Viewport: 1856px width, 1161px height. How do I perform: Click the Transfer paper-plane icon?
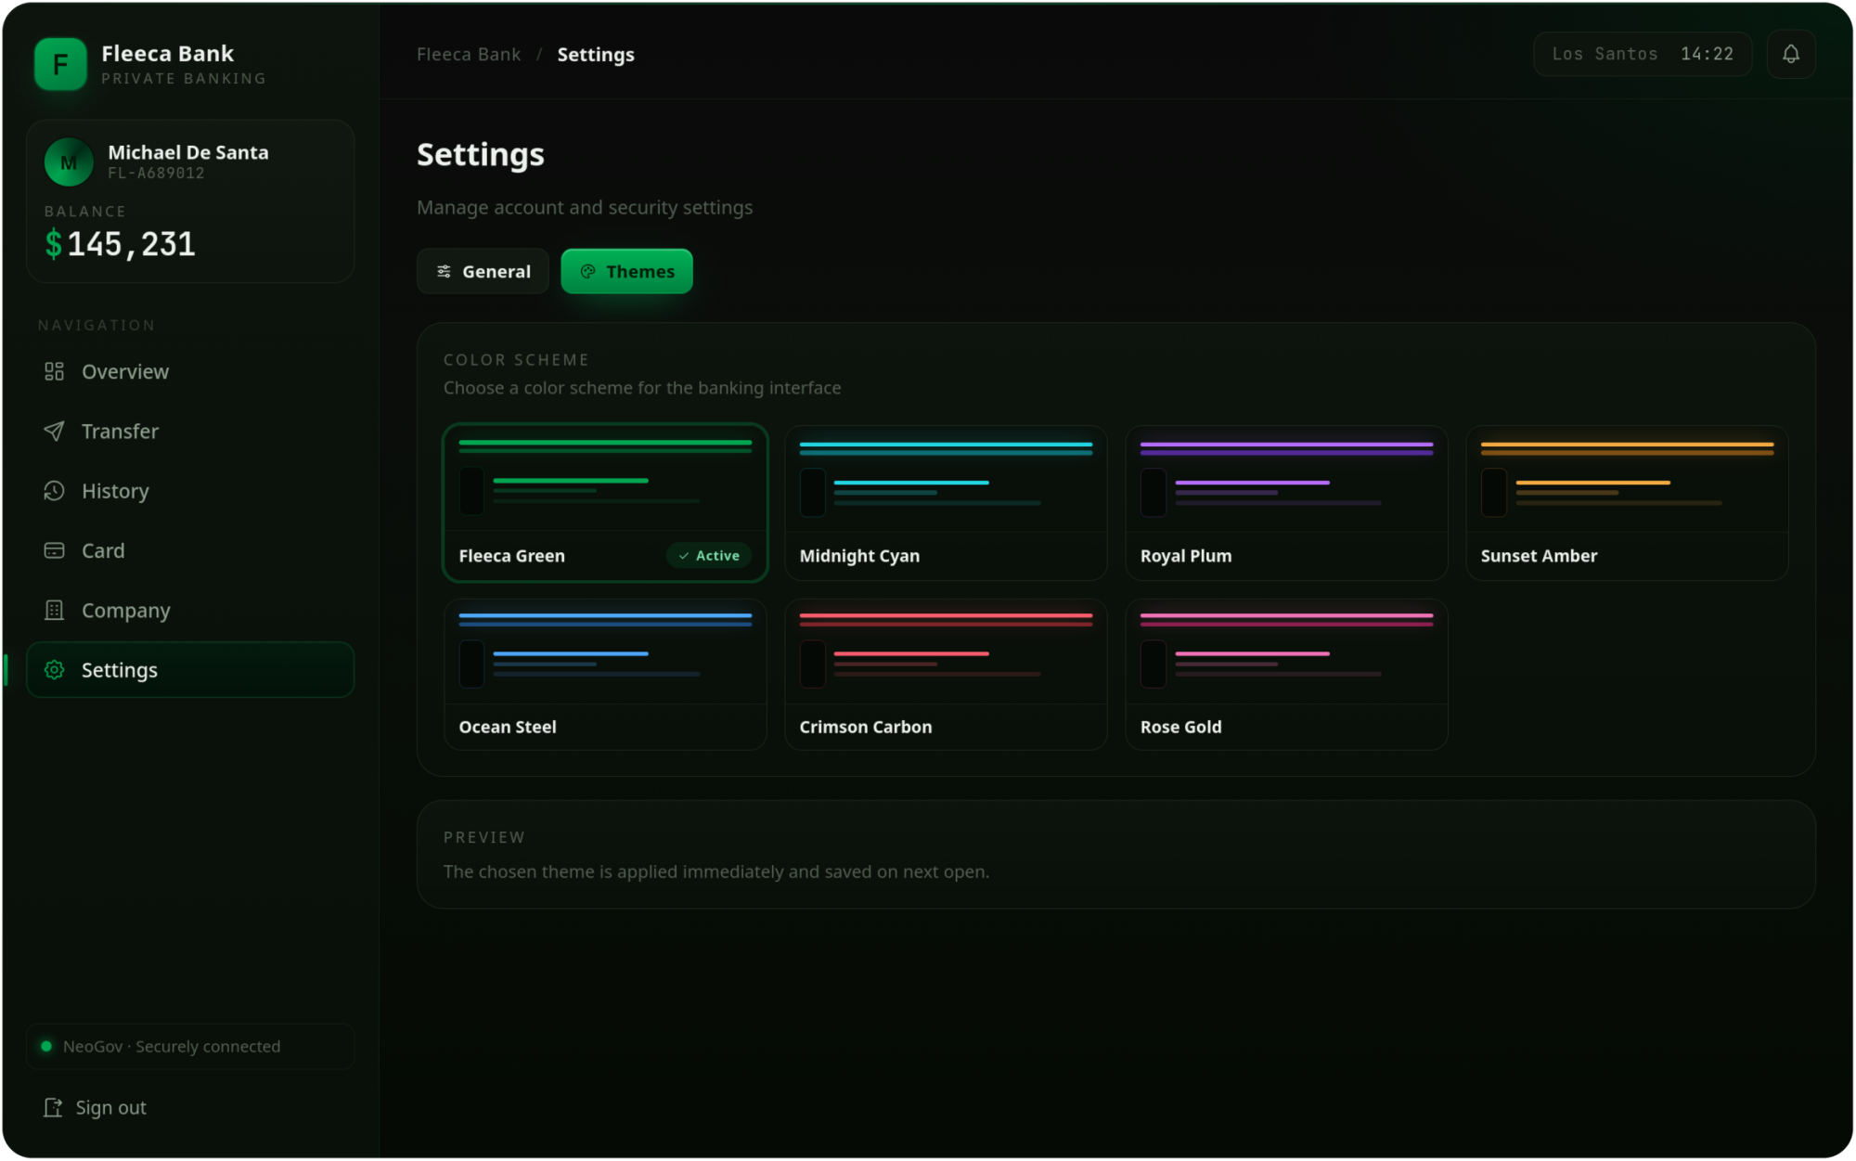click(54, 431)
